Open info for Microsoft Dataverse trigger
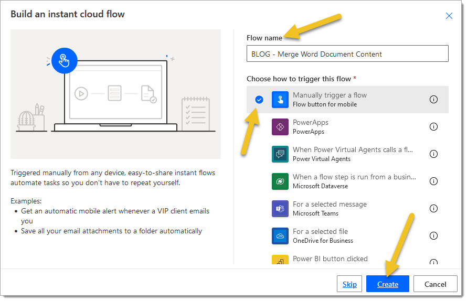The image size is (467, 301). pos(433,181)
